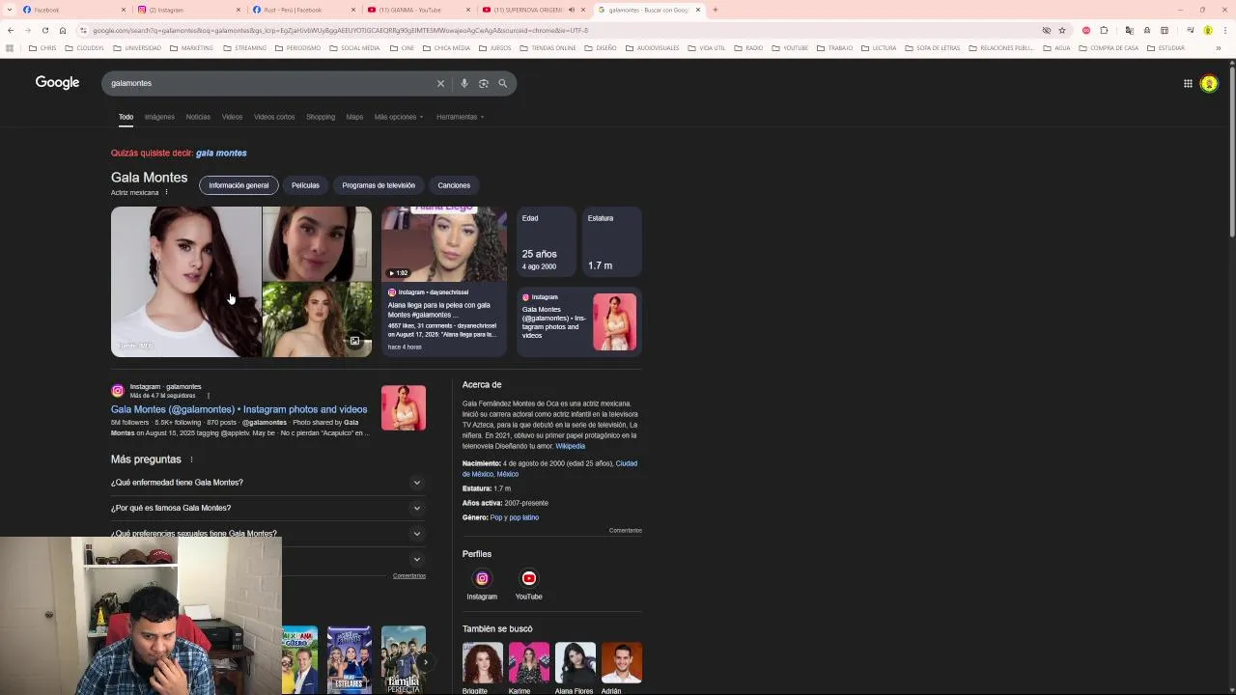The height and width of the screenshot is (695, 1236).
Task: Open the Extensions puzzle icon
Action: [x=1104, y=30]
